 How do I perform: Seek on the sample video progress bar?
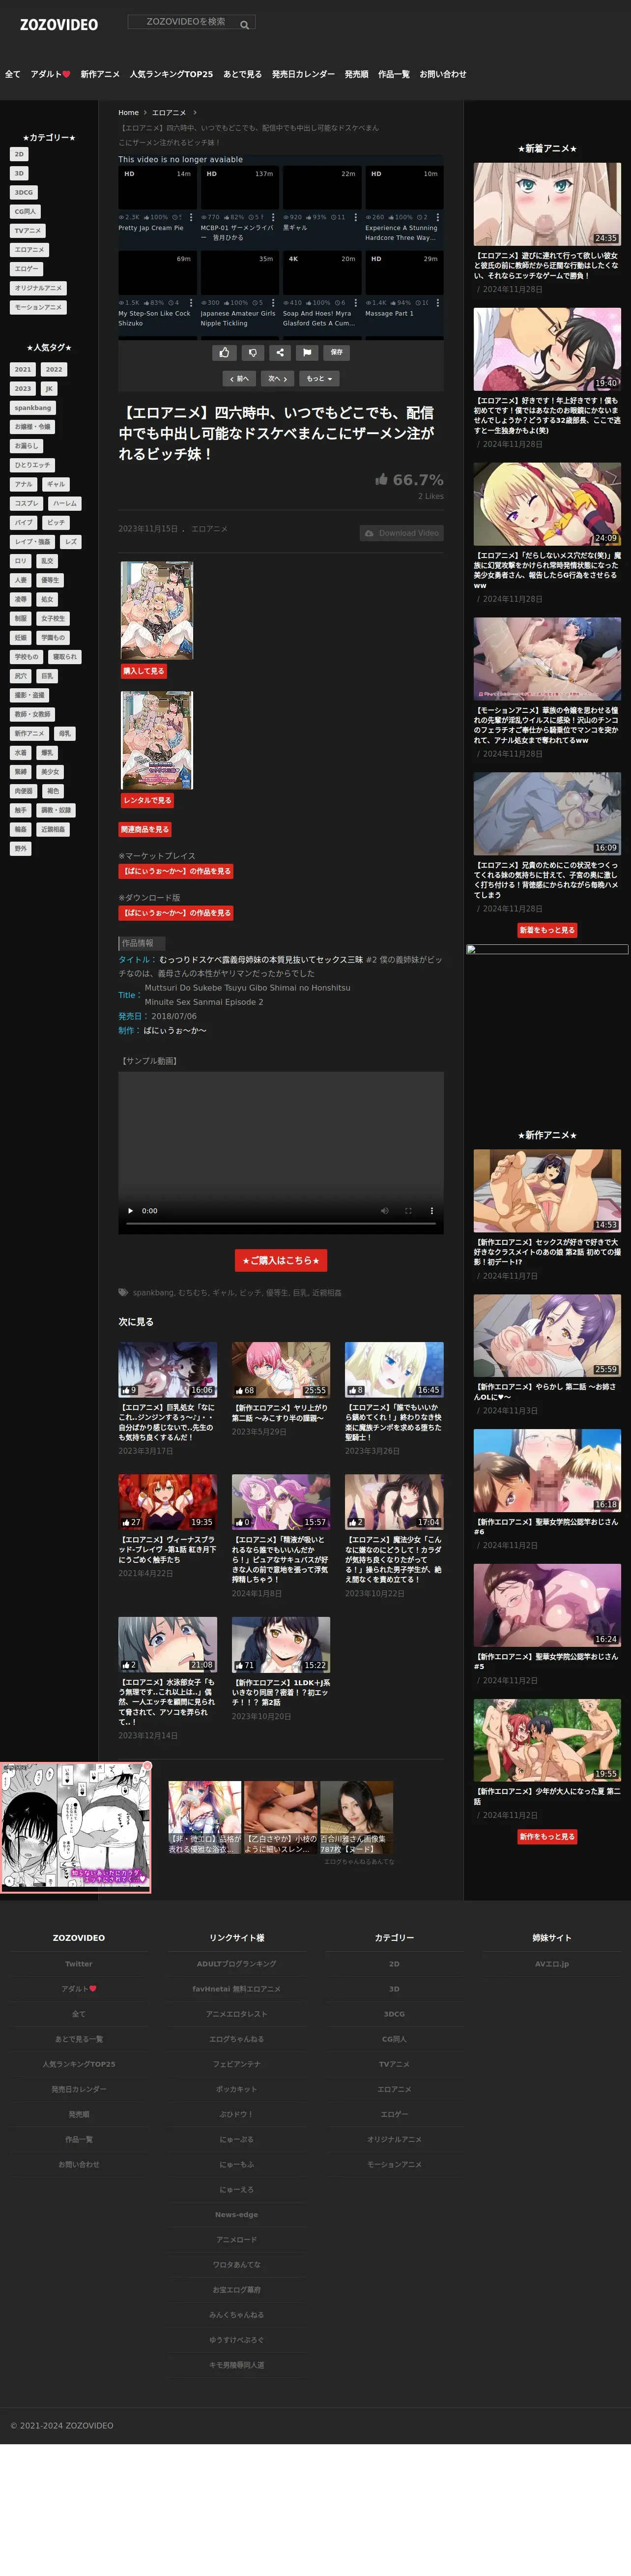pyautogui.click(x=281, y=1224)
